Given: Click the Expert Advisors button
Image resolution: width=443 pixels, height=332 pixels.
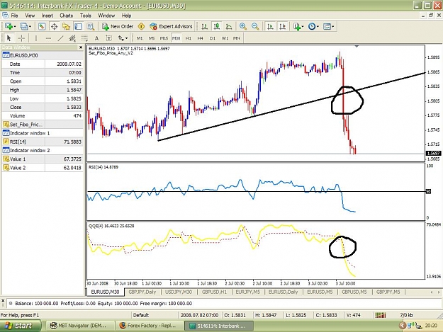Looking at the screenshot, I should coord(172,26).
